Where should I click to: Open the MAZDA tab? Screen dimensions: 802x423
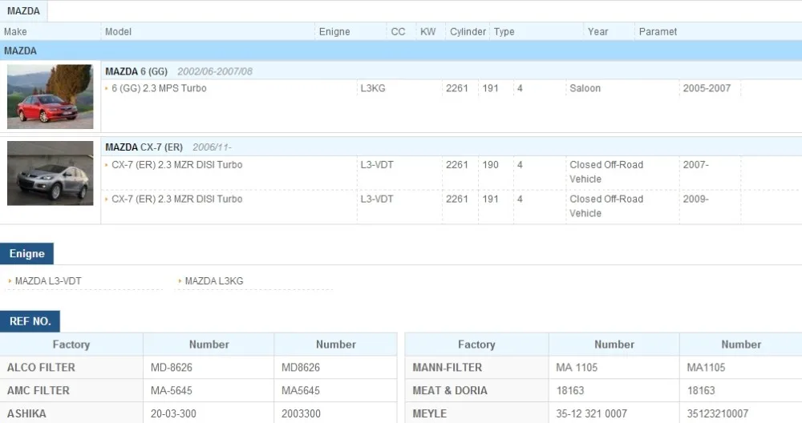[23, 10]
